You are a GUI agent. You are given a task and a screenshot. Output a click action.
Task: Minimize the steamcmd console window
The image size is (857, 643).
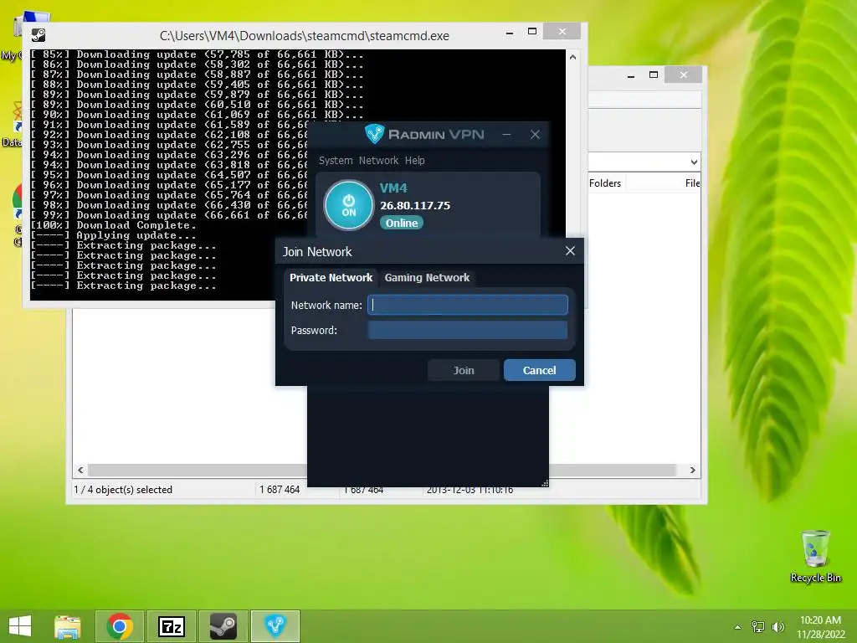point(510,33)
